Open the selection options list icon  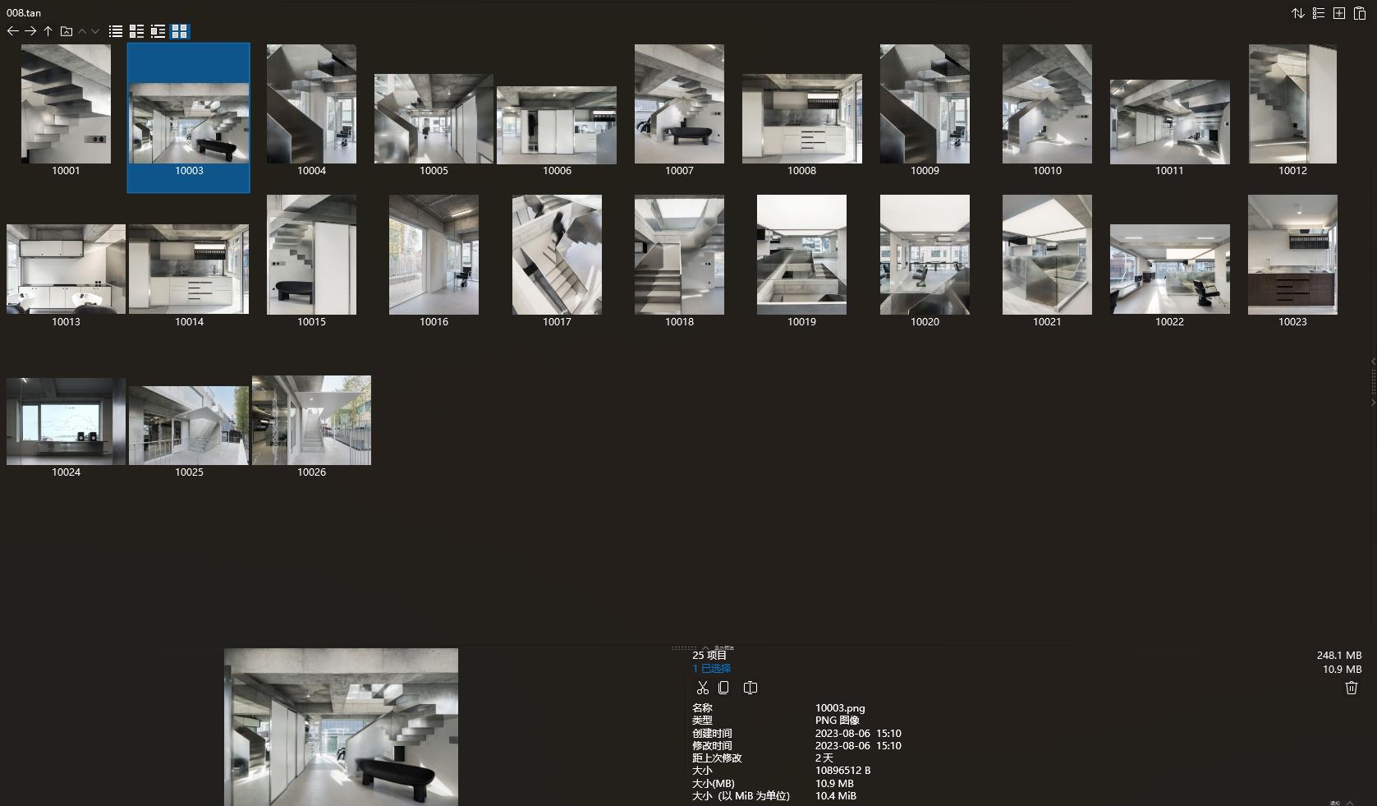1319,13
